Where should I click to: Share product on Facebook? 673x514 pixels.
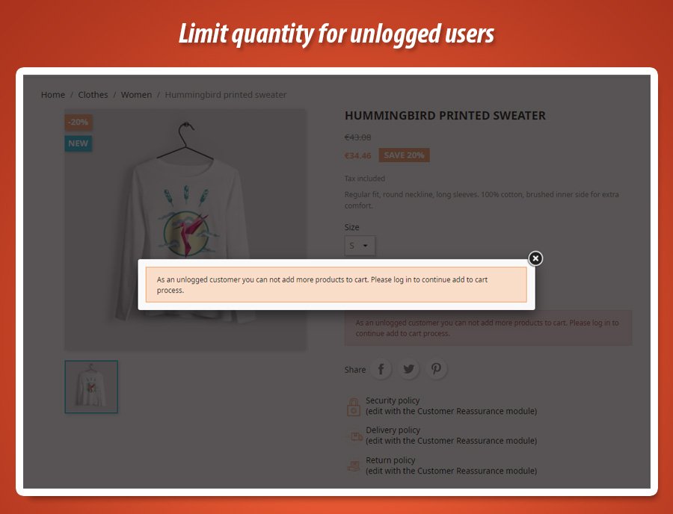pos(381,369)
